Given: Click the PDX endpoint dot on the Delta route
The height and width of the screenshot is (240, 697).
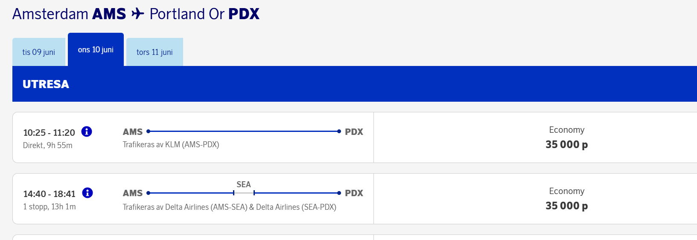Looking at the screenshot, I should click(x=339, y=193).
